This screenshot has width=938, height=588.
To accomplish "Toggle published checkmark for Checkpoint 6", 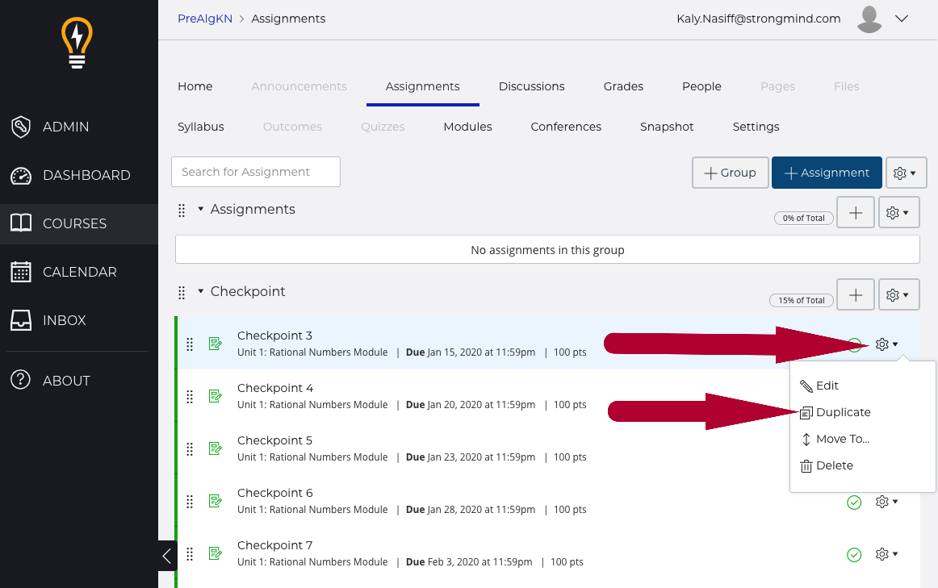I will pyautogui.click(x=854, y=503).
